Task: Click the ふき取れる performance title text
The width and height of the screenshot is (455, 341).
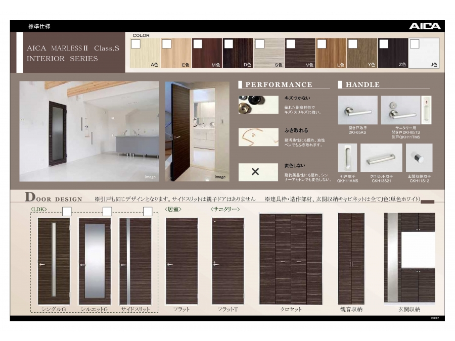Action: (x=296, y=130)
